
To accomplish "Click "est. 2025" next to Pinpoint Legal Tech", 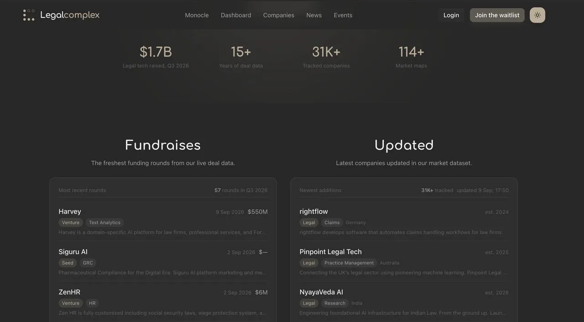I will [x=497, y=252].
